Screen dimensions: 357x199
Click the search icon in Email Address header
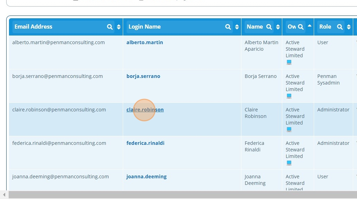coord(110,27)
